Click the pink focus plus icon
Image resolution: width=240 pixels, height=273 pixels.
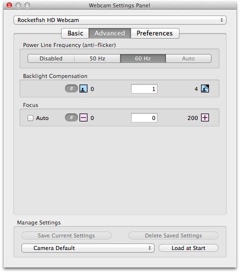[x=205, y=117]
